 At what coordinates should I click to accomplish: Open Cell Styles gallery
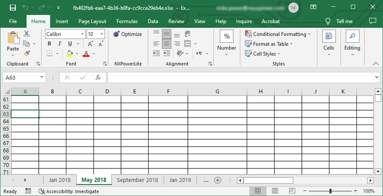[262, 54]
